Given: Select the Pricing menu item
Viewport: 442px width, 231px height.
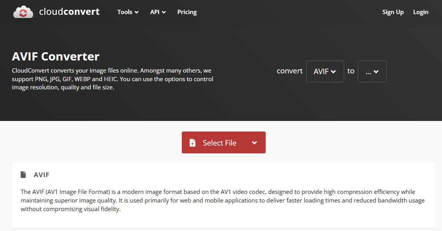Looking at the screenshot, I should click(186, 12).
